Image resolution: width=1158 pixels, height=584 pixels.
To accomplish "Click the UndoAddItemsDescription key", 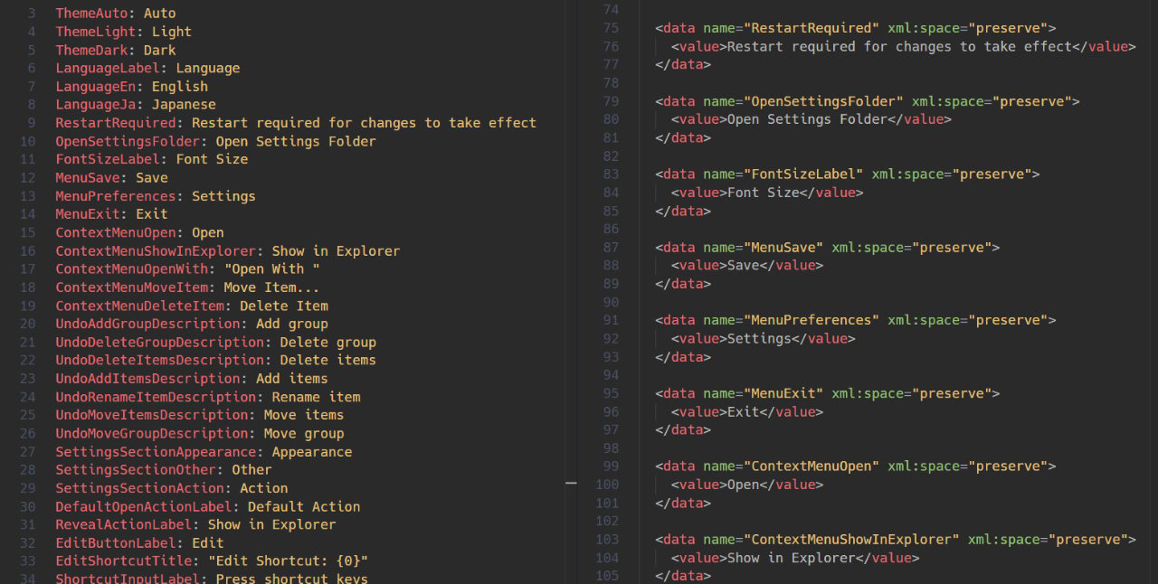I will [147, 379].
